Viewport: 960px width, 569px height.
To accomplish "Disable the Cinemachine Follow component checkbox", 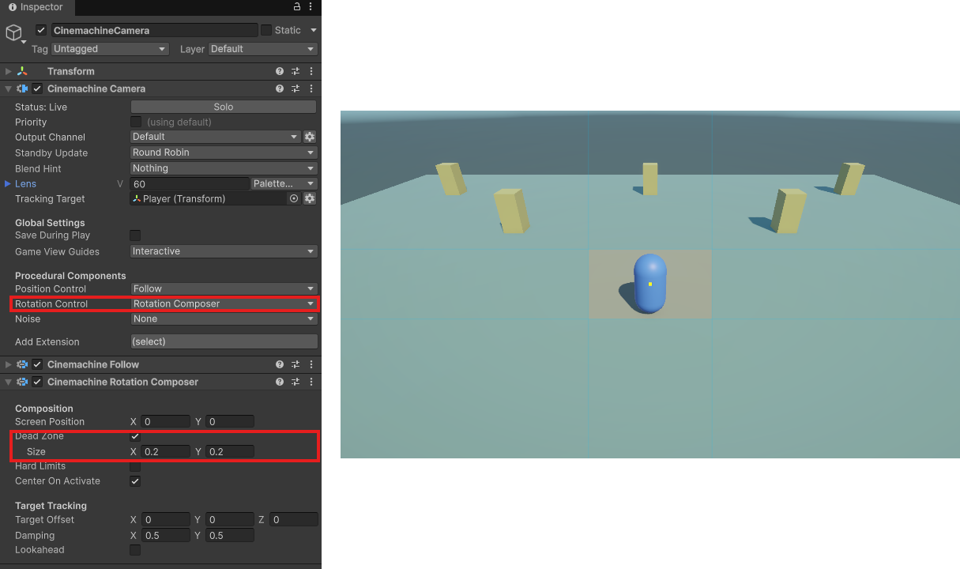I will click(x=37, y=364).
